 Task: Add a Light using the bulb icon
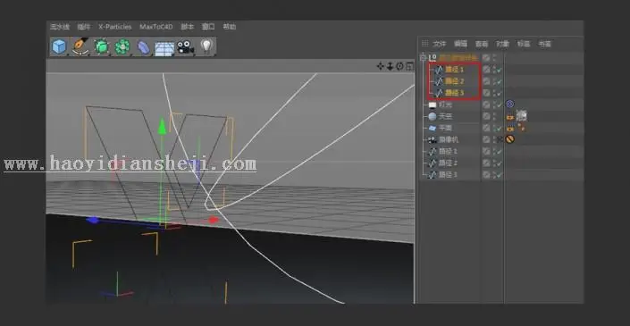point(206,46)
